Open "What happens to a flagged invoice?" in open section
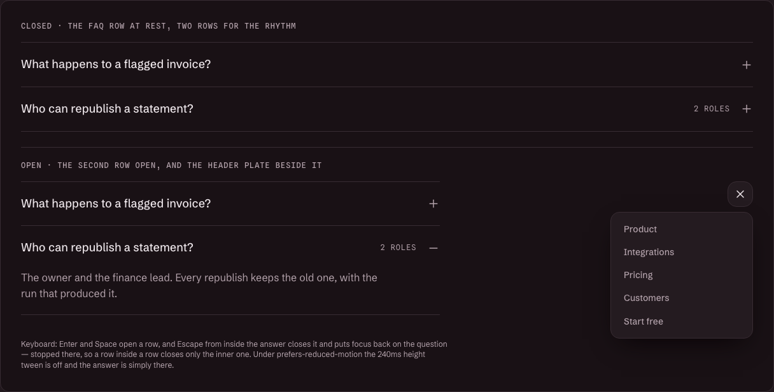The image size is (774, 392). (230, 204)
